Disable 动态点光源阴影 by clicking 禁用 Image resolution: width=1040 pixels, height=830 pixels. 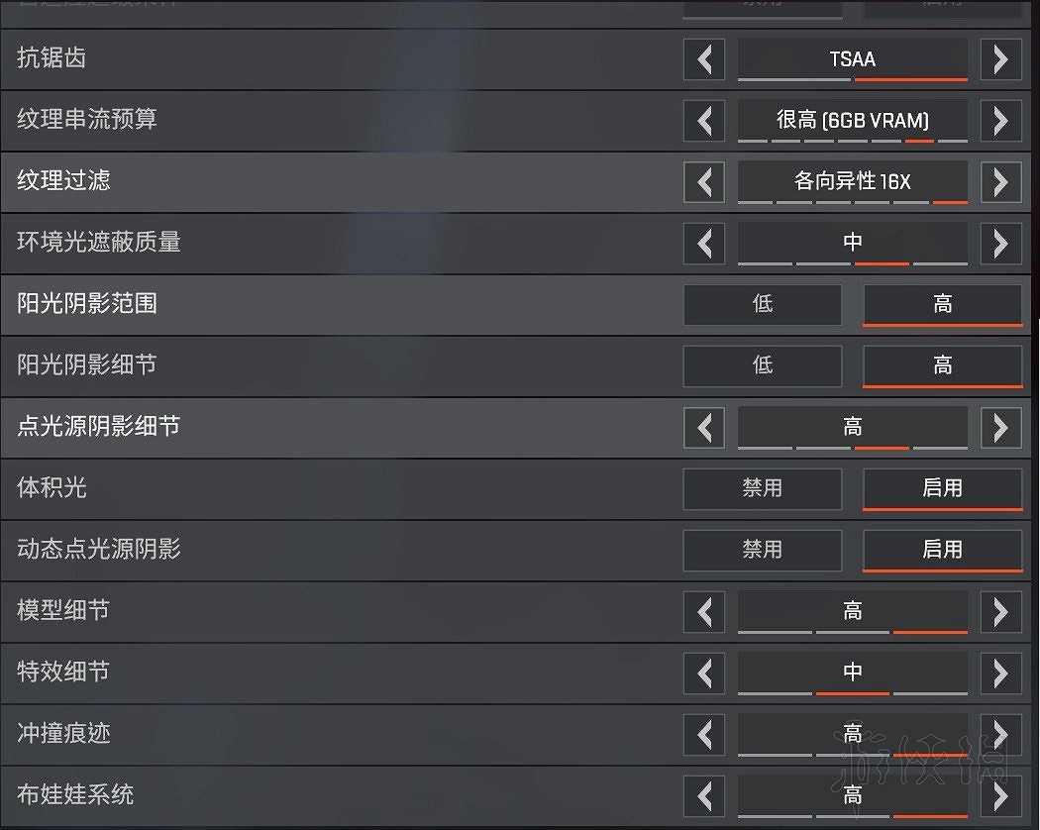(x=762, y=550)
